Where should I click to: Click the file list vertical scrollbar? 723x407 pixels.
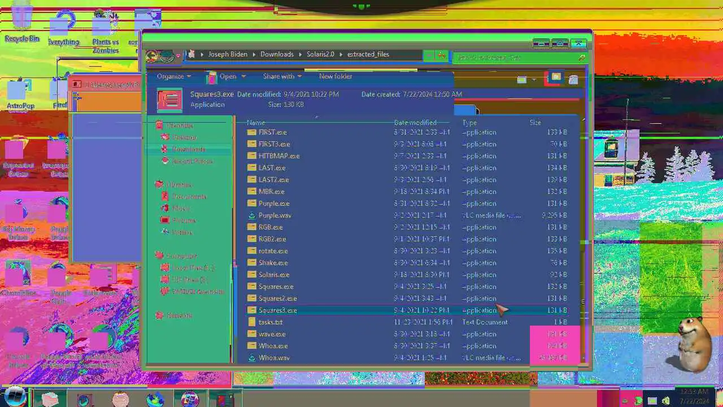(x=583, y=240)
